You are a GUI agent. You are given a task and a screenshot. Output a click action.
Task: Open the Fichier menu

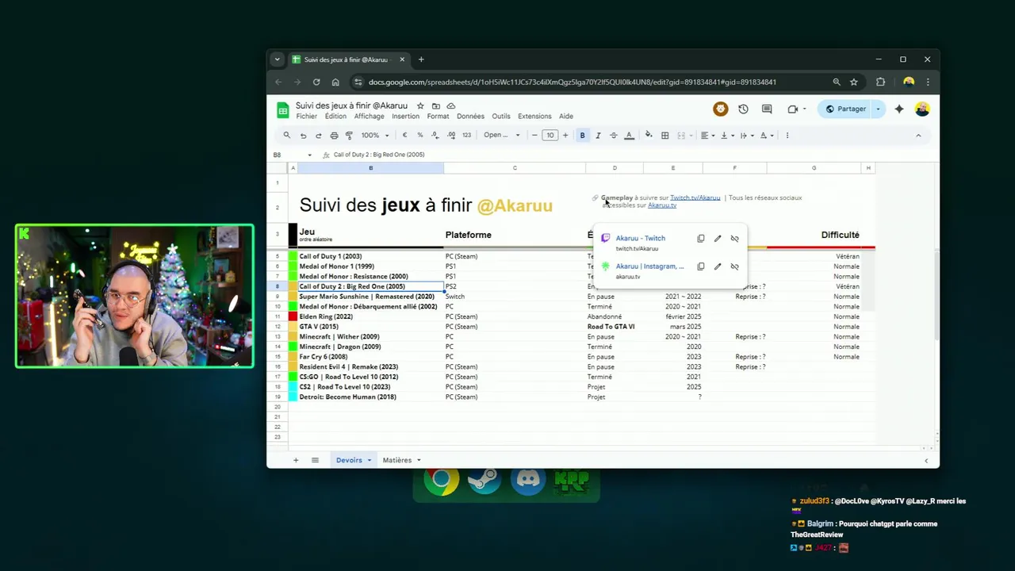306,117
